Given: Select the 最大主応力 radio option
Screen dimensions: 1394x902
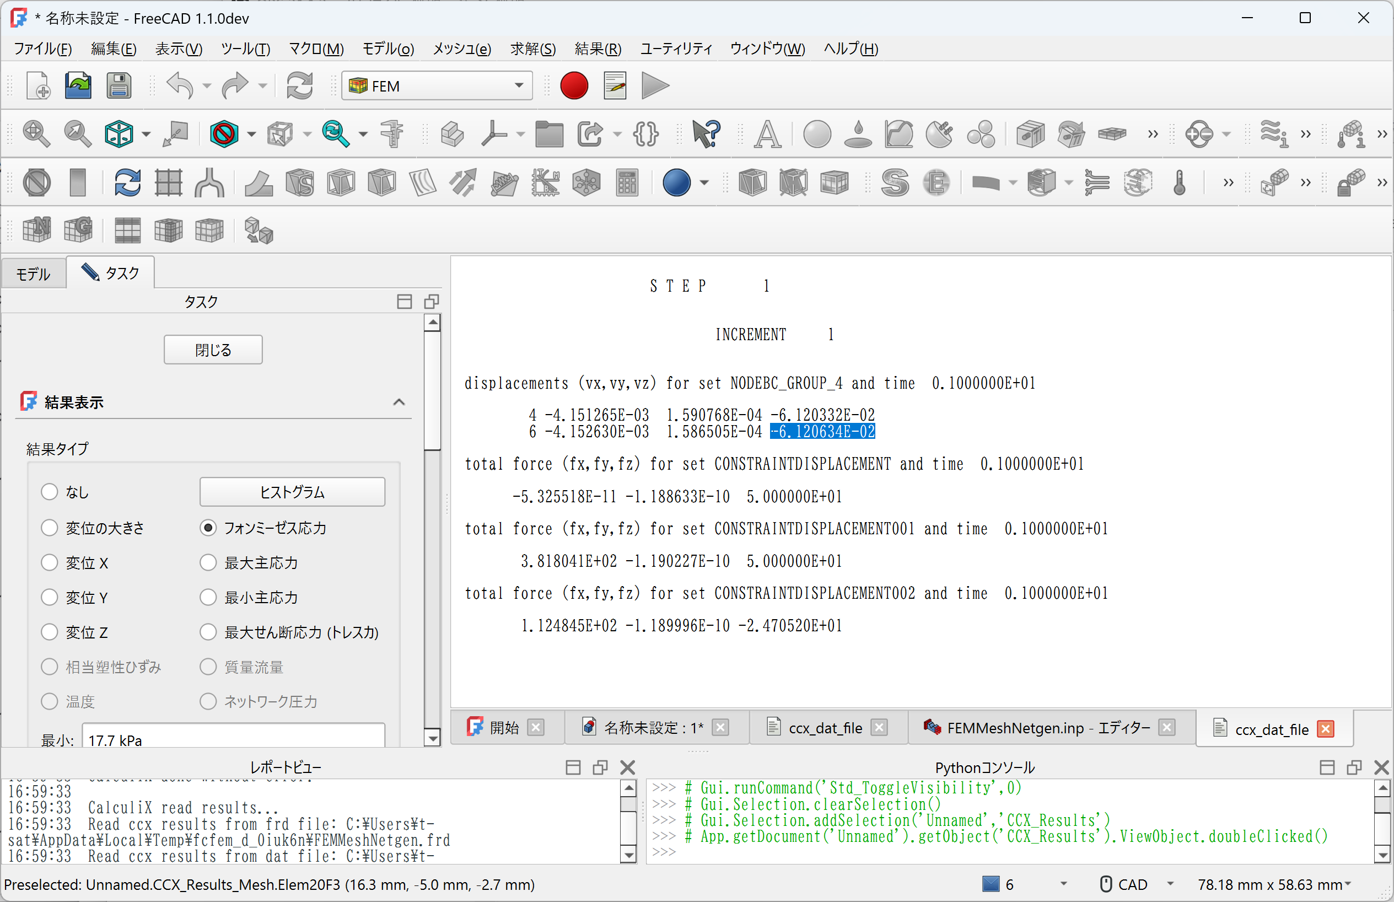Looking at the screenshot, I should click(x=208, y=563).
